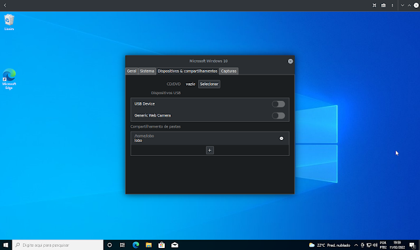Open File Explorer from the taskbar
420x250 pixels.
tap(149, 245)
